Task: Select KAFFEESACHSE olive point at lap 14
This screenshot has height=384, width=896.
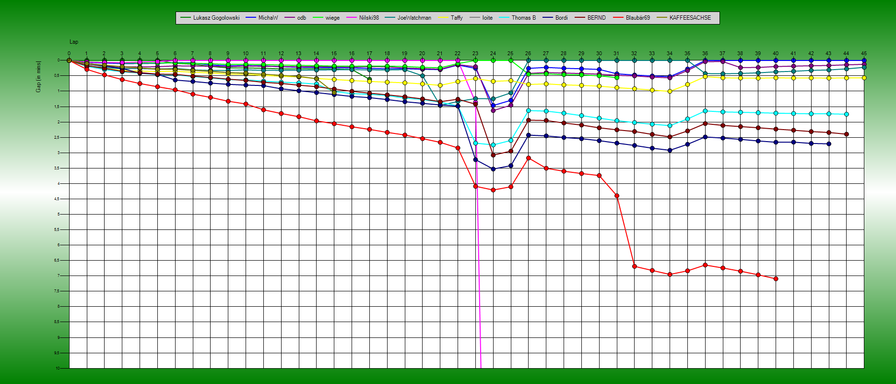Action: pos(317,79)
